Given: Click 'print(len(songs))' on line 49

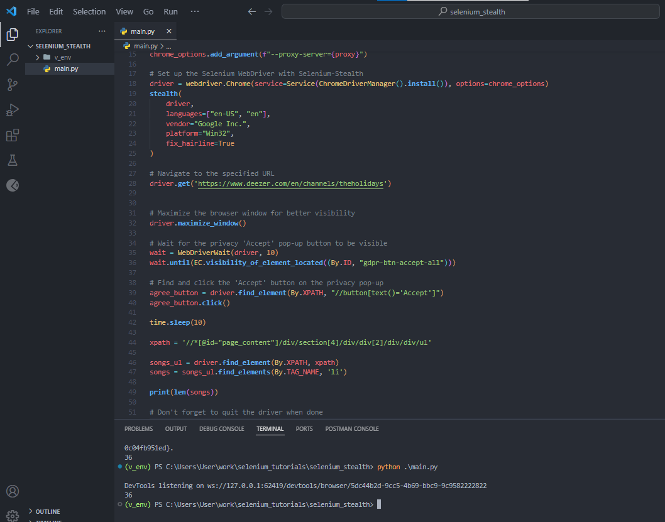Looking at the screenshot, I should tap(184, 393).
